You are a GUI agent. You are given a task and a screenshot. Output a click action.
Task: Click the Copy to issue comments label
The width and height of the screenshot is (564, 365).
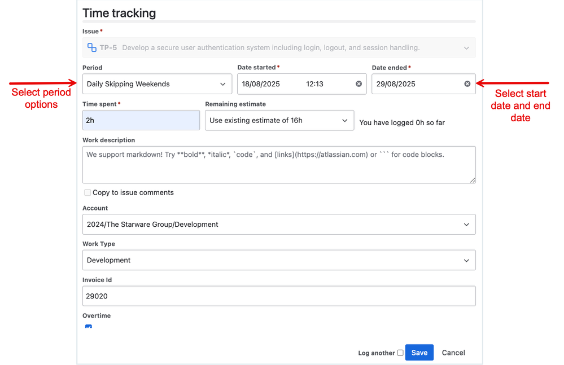coord(133,192)
